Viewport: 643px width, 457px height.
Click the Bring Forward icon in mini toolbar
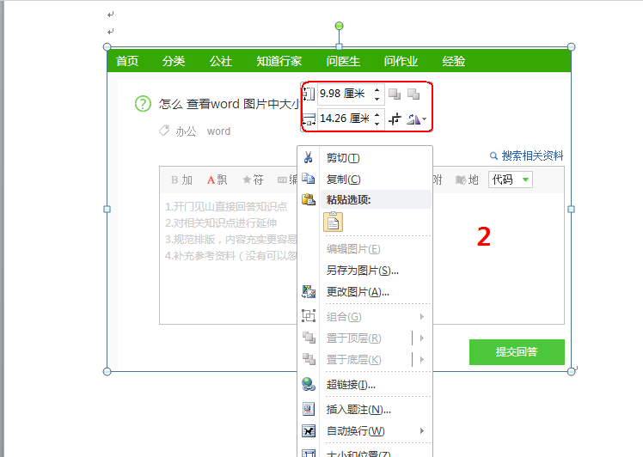coord(395,94)
